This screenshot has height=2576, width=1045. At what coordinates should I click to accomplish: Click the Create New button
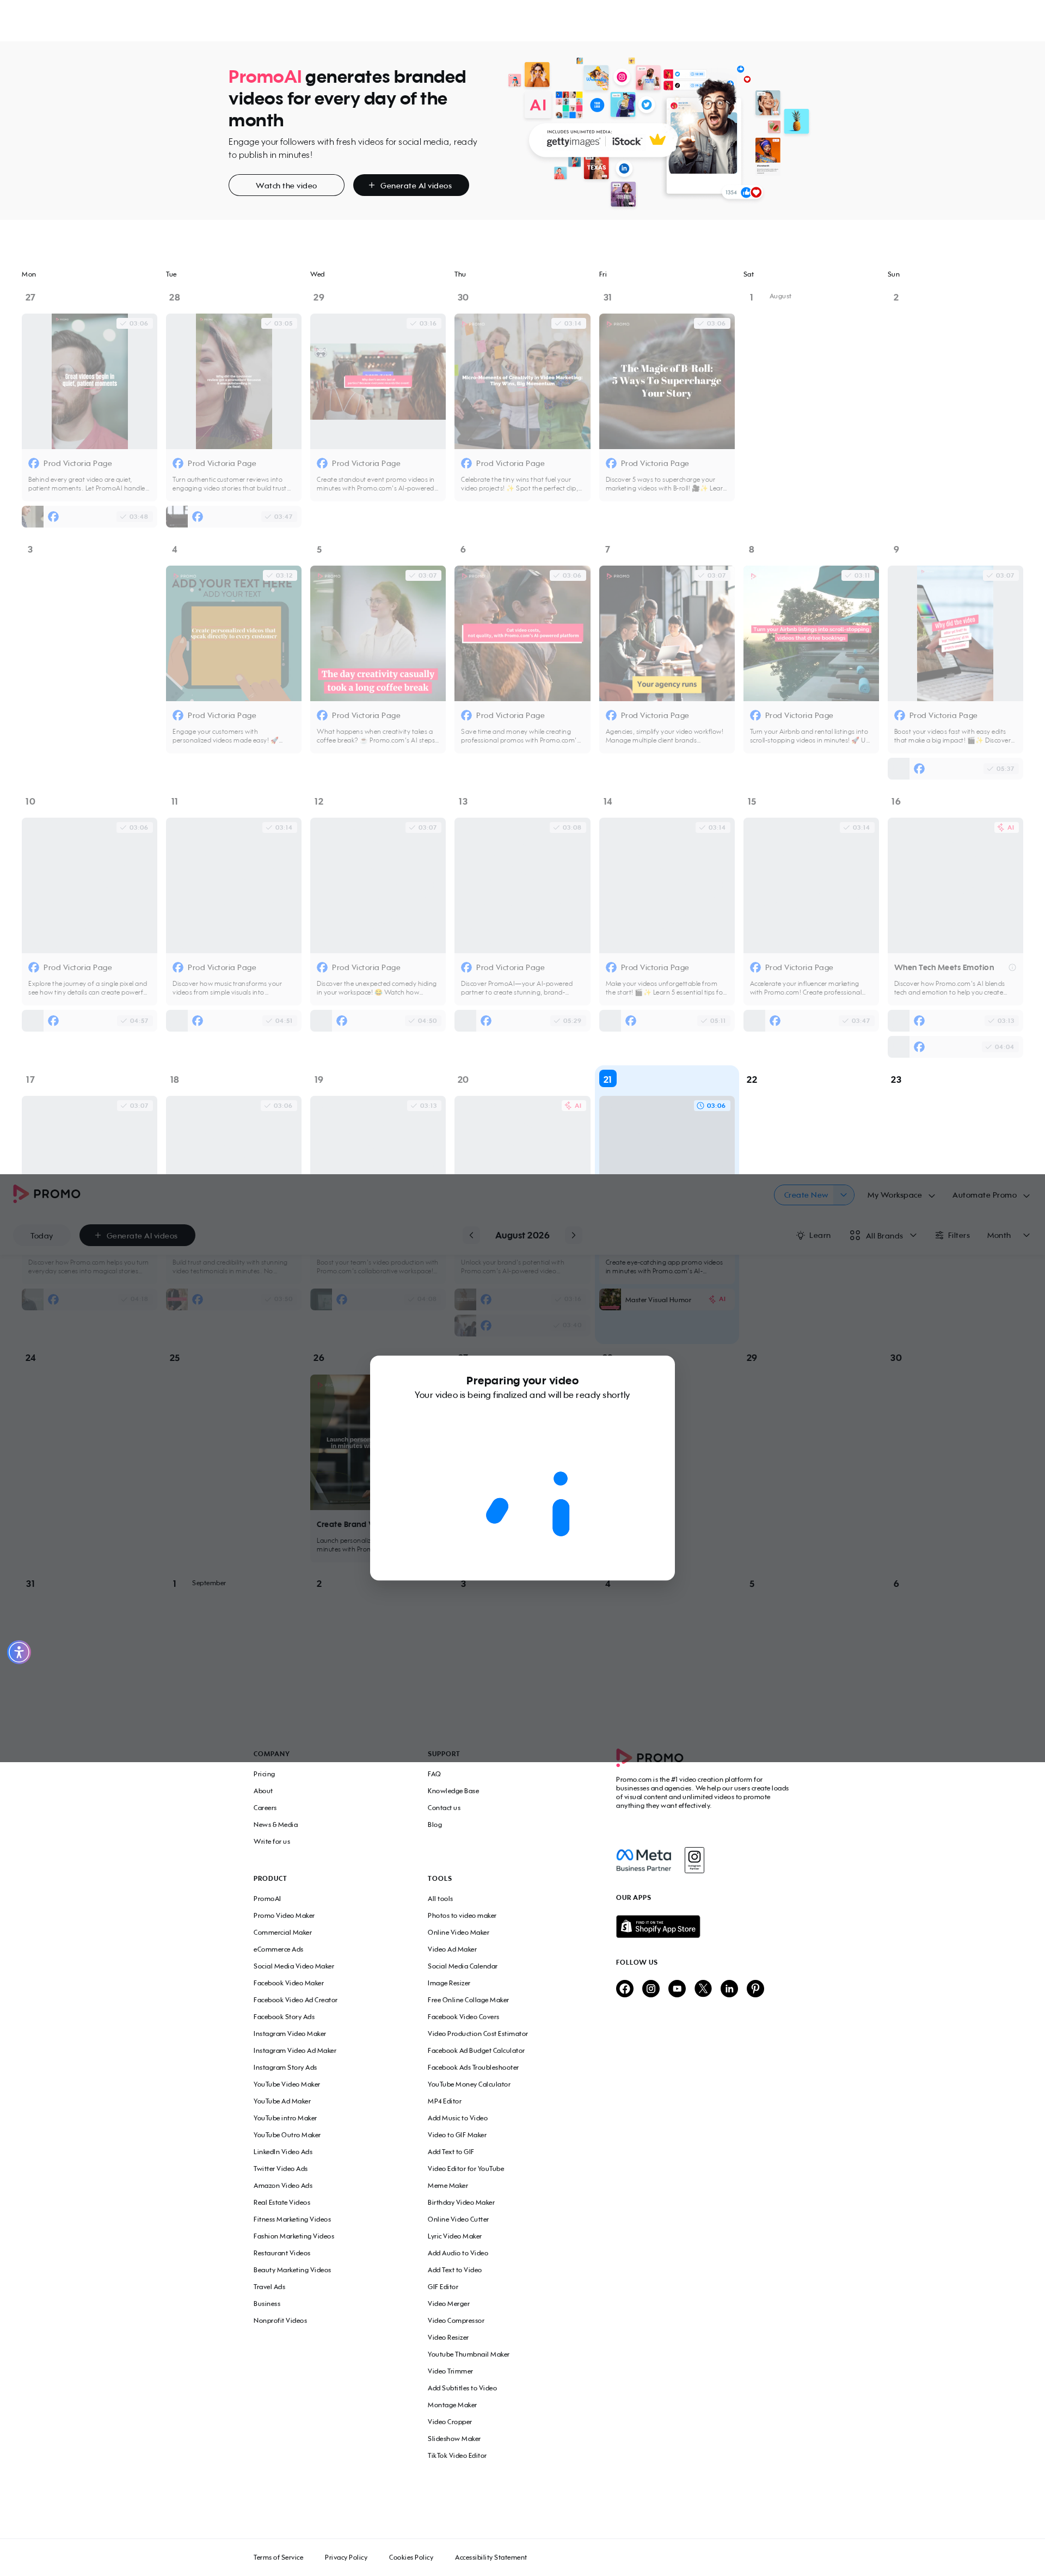[805, 1194]
